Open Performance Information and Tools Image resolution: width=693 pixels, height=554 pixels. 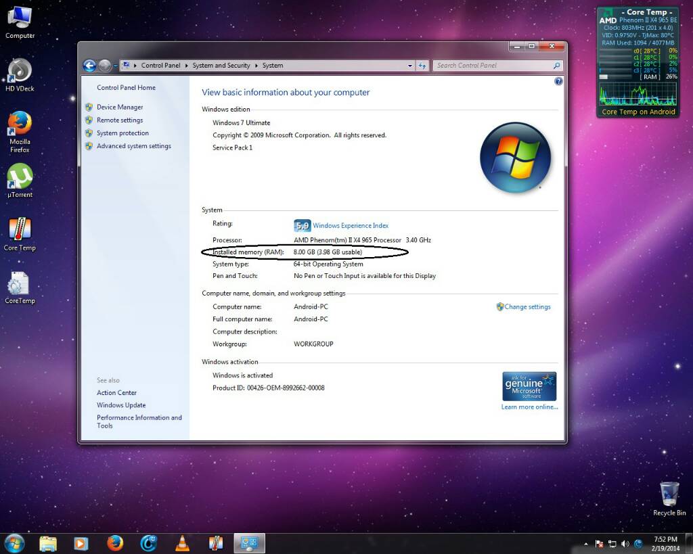click(139, 421)
